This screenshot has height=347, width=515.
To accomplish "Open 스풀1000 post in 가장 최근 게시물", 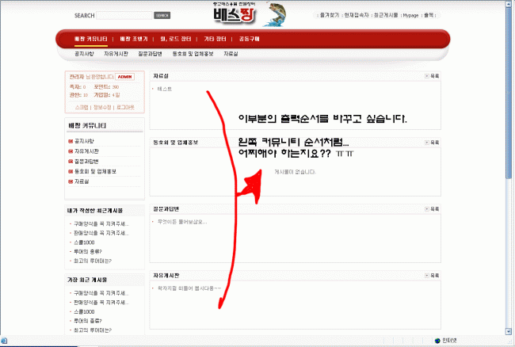I will coord(84,311).
